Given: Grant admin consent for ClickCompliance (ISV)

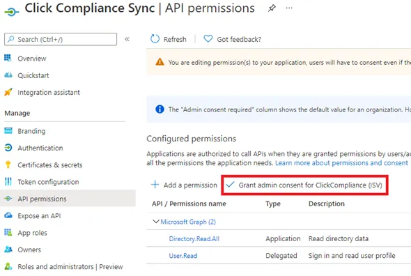Looking at the screenshot, I should click(x=310, y=185).
